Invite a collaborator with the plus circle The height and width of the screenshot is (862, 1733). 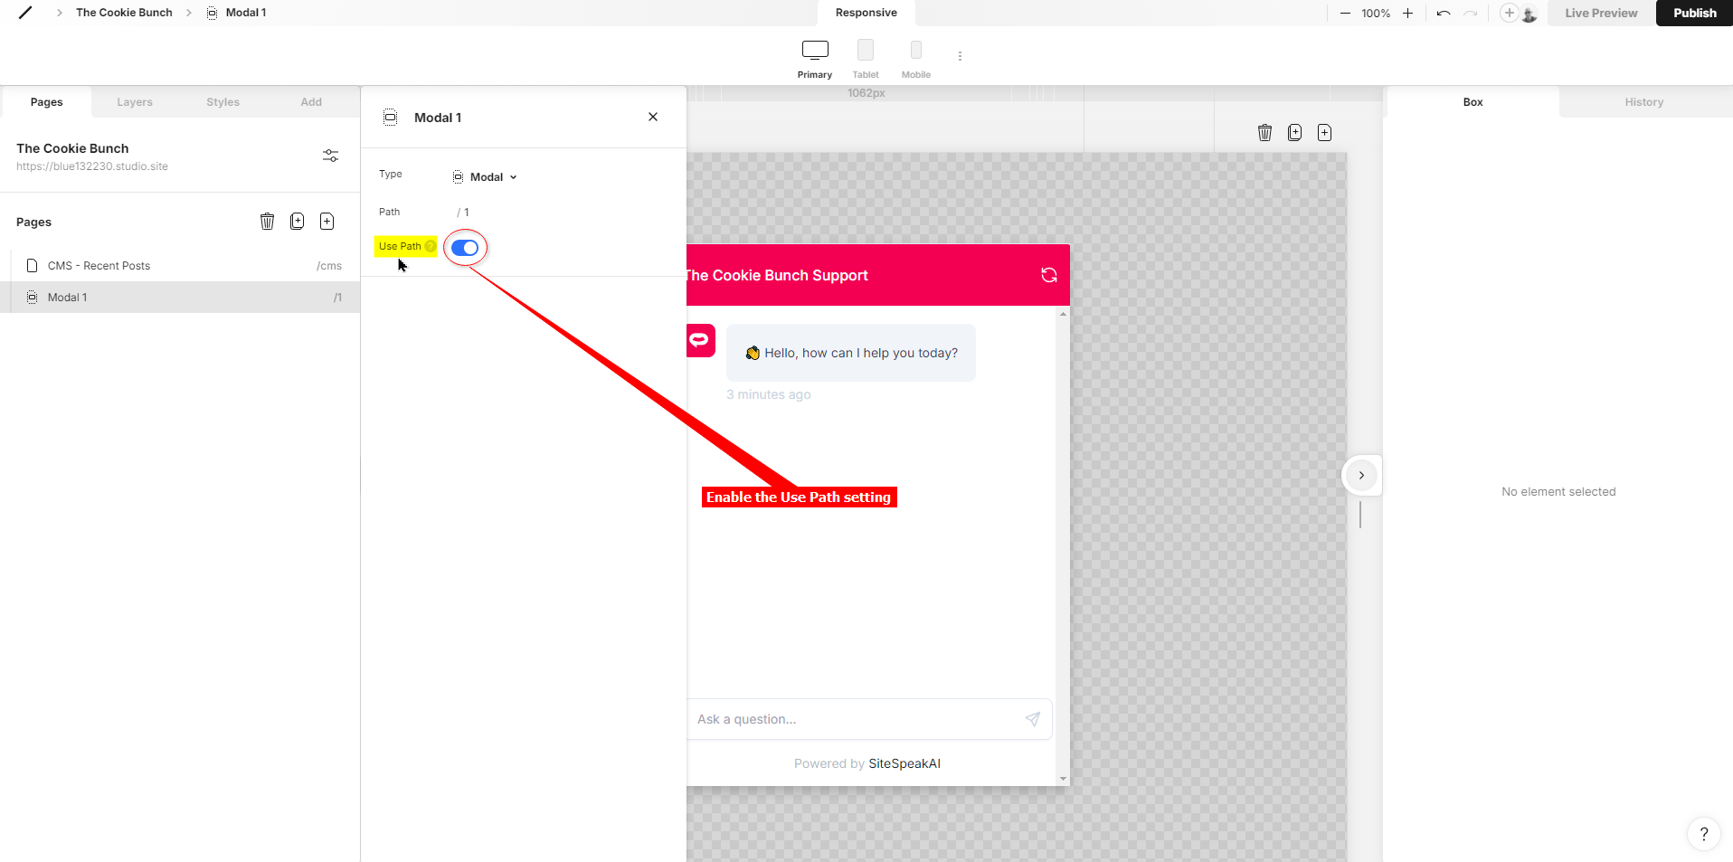pyautogui.click(x=1509, y=13)
